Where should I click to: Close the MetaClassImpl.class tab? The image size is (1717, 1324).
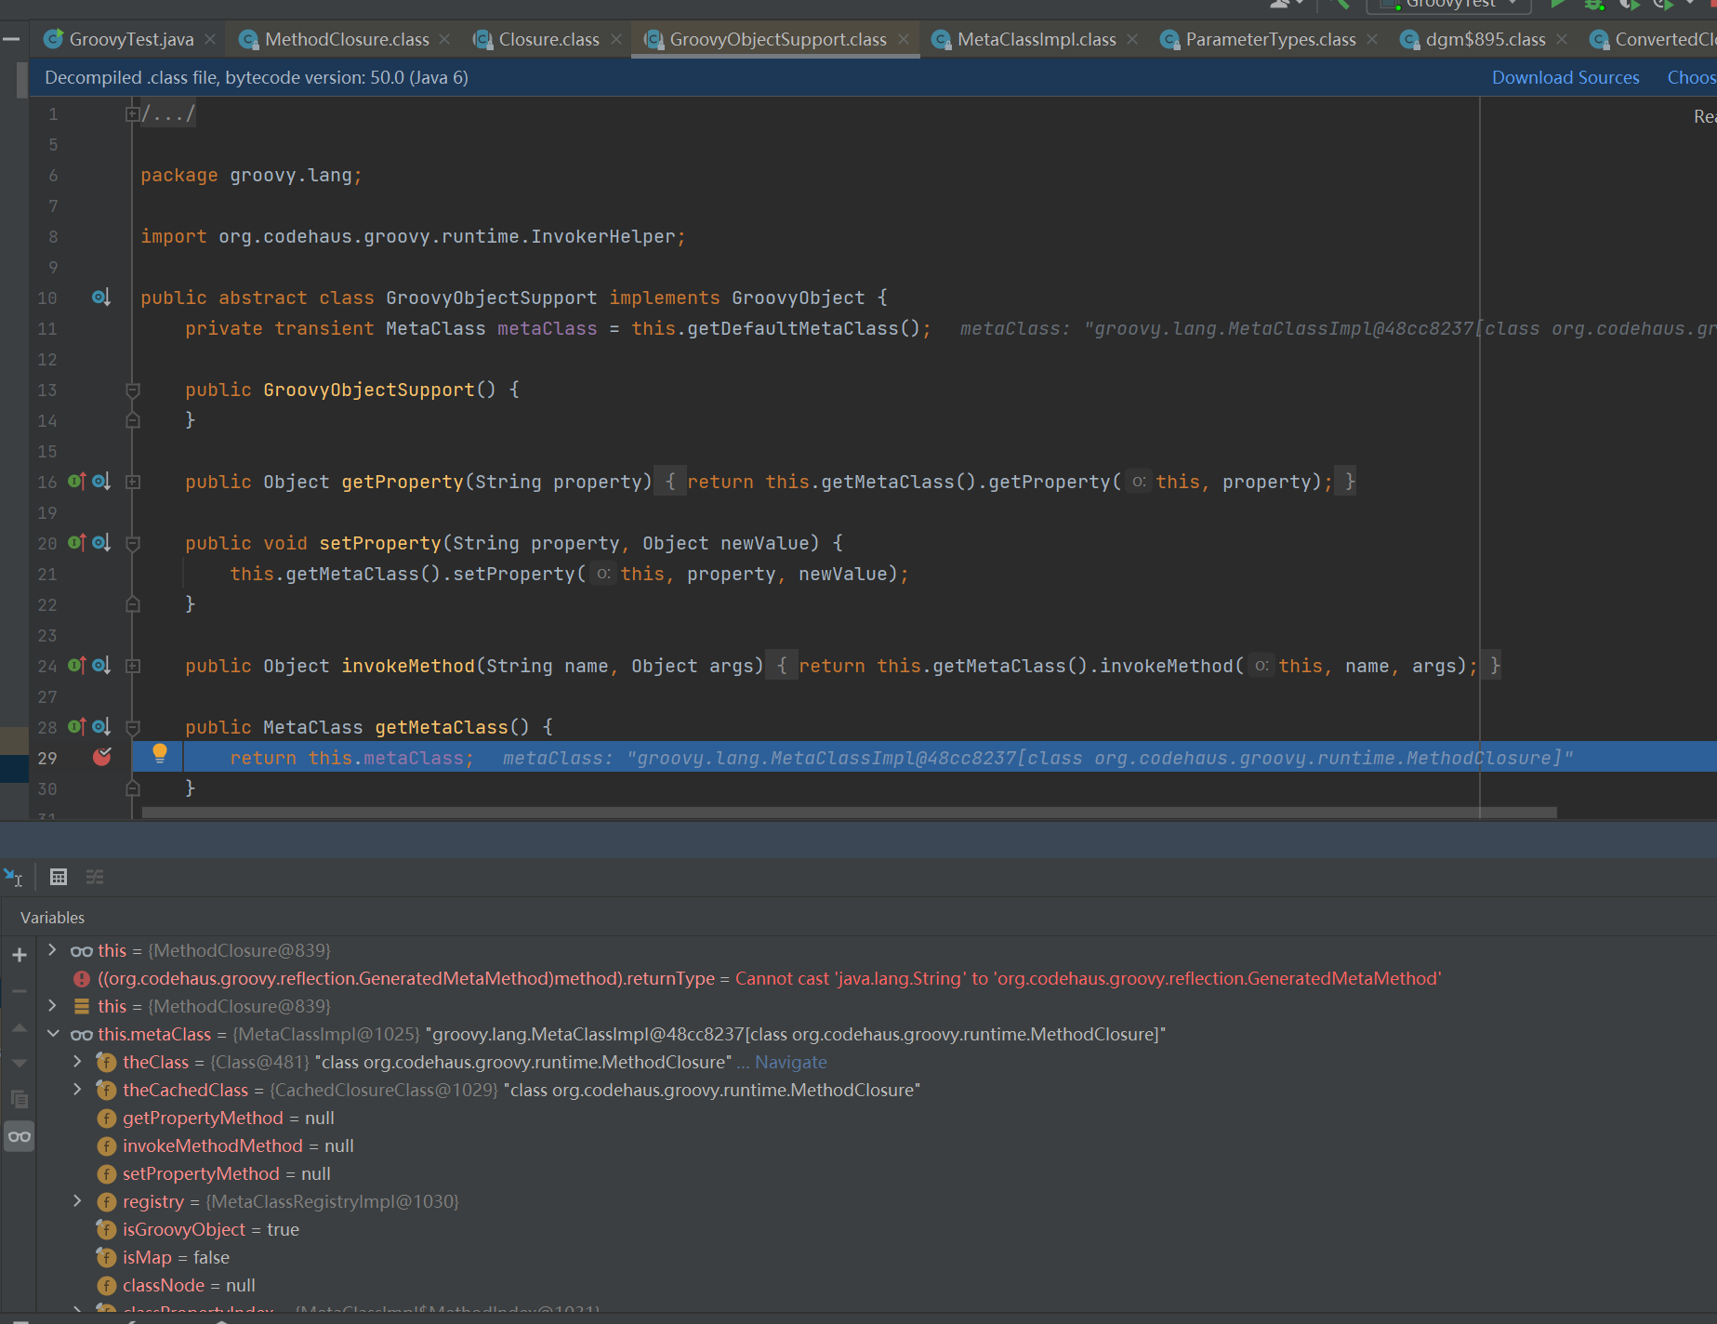pos(1132,39)
